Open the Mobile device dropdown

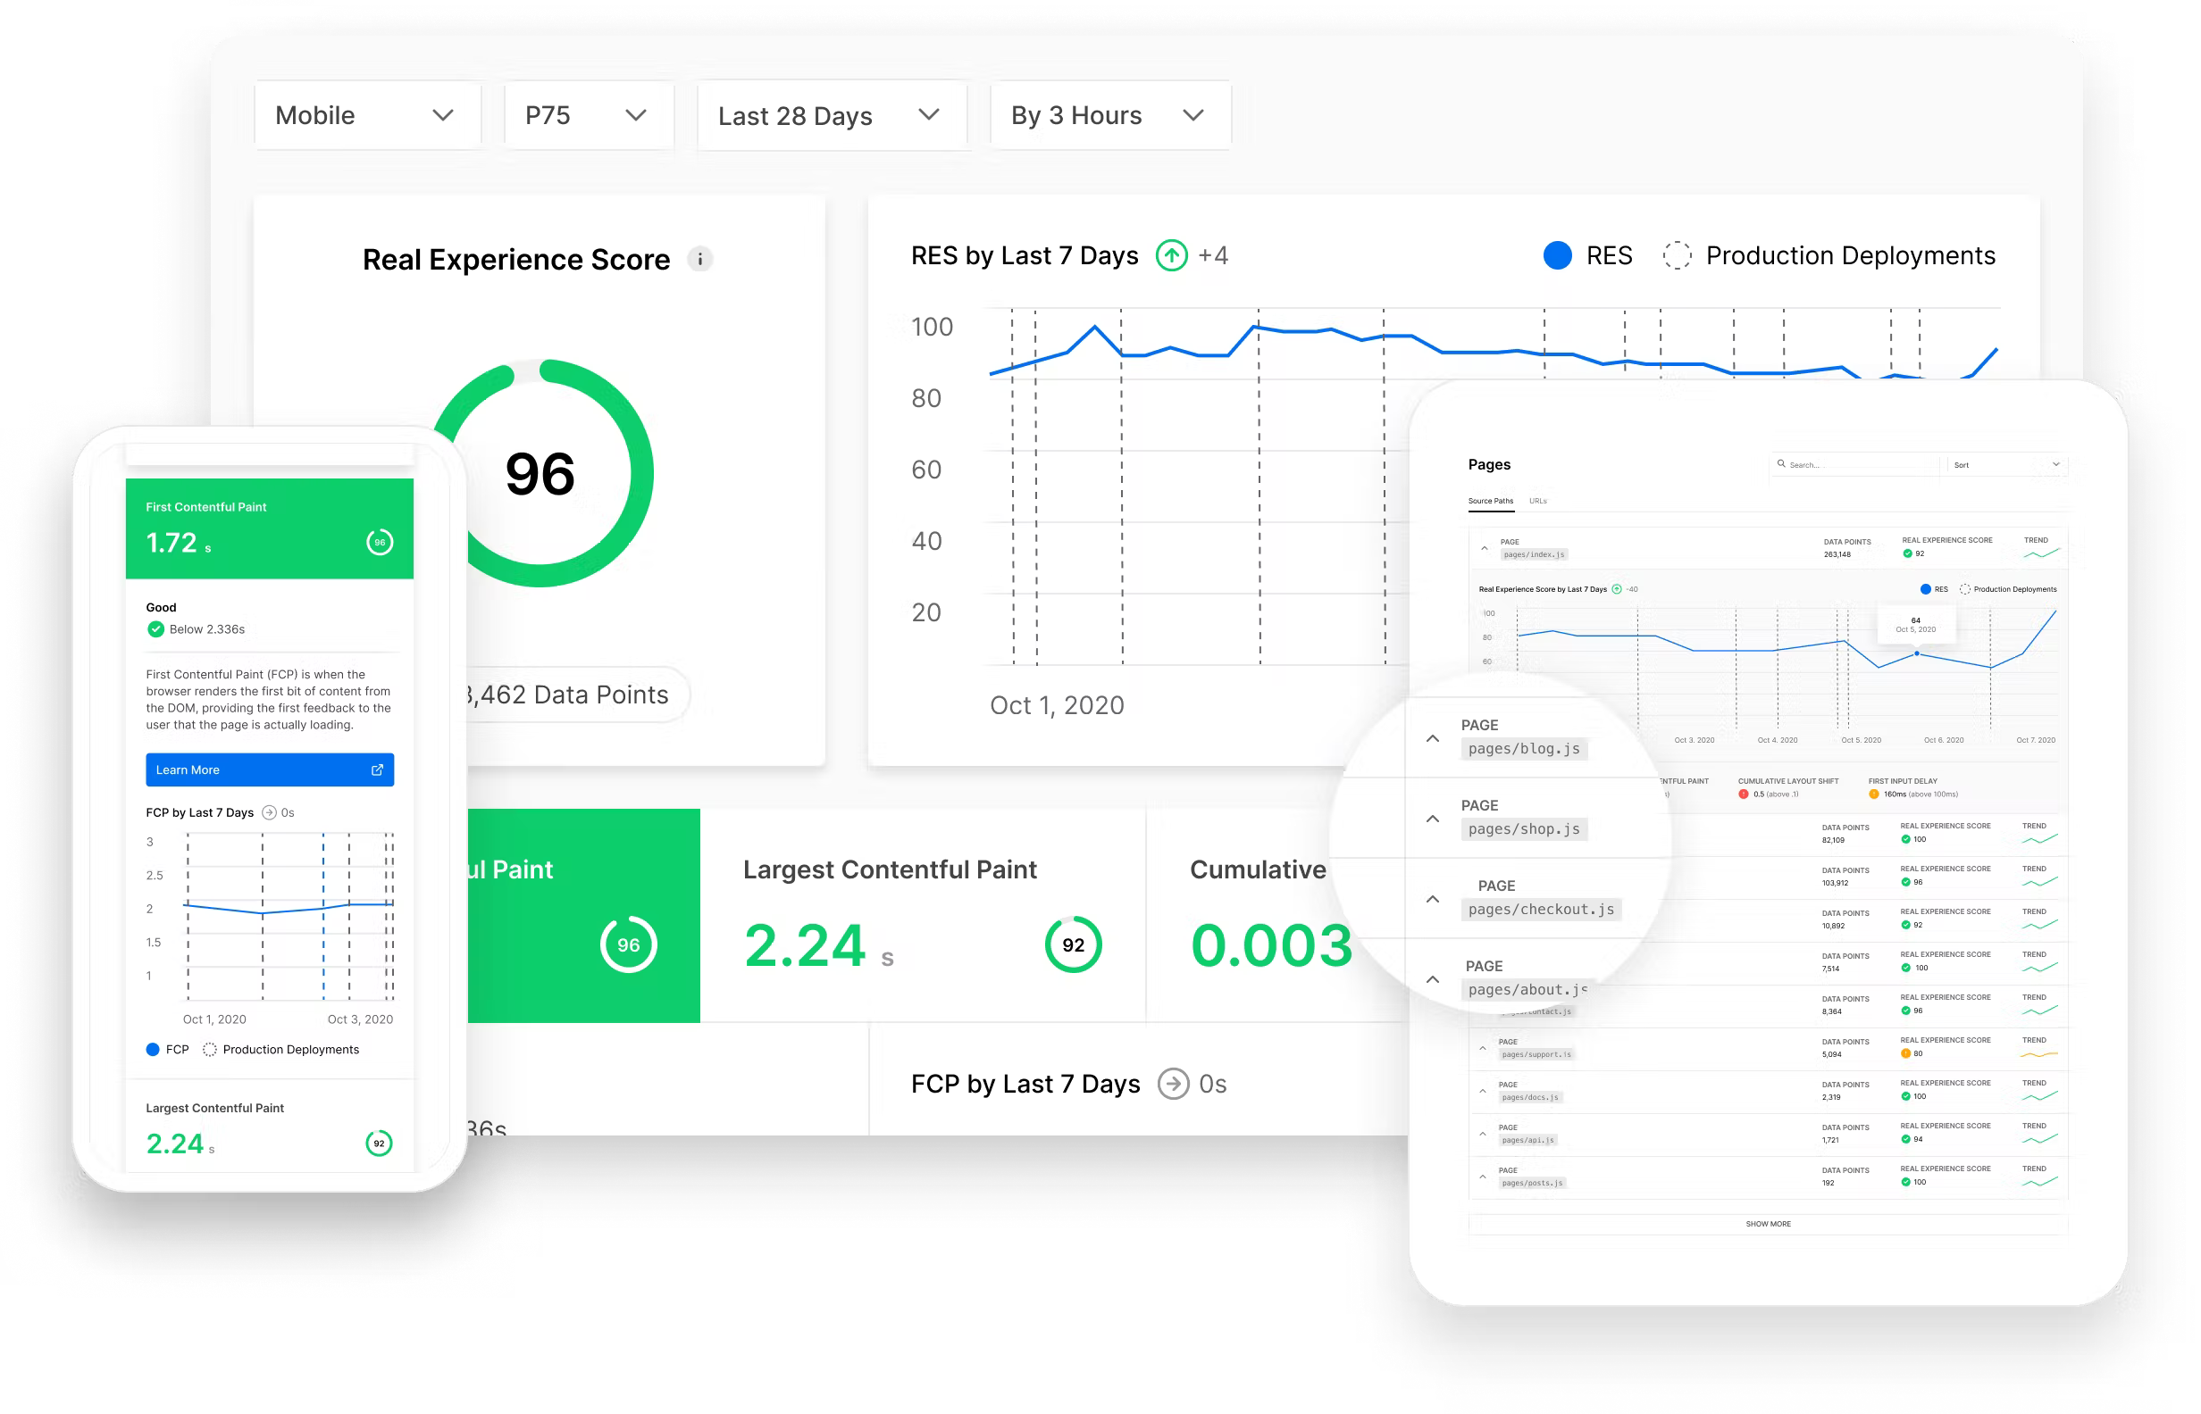tap(367, 116)
